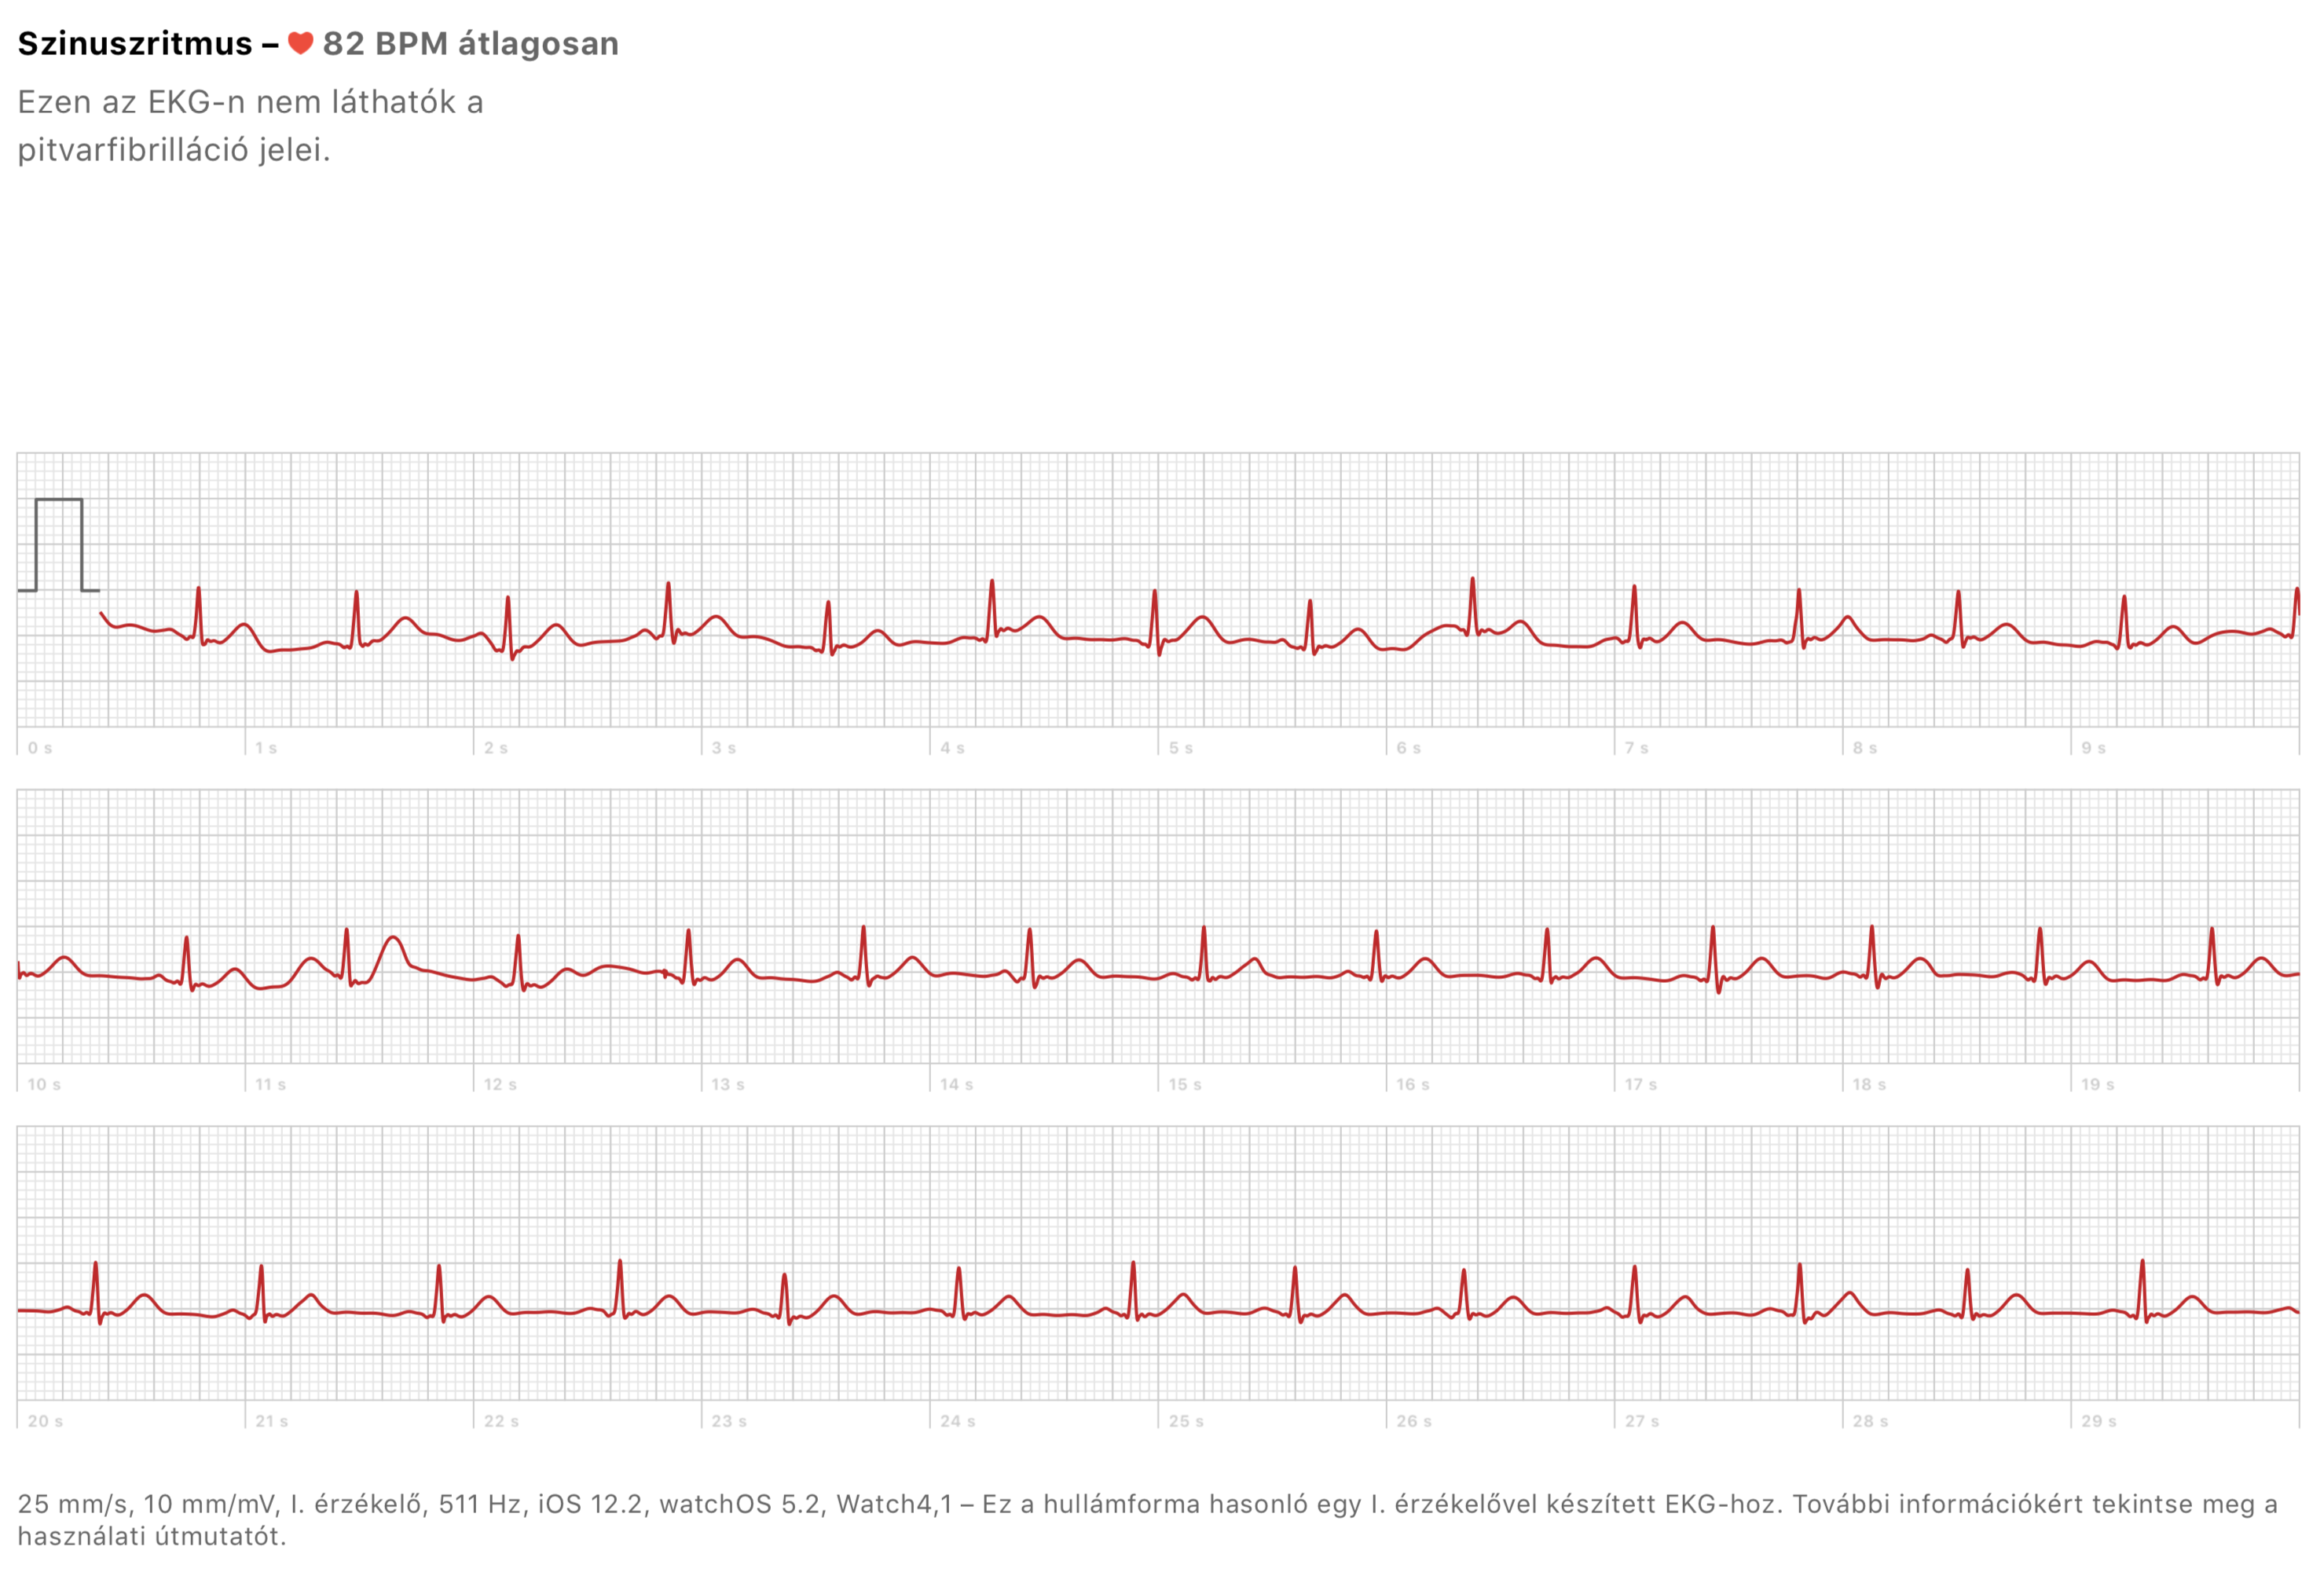Select the 25 s time marker

click(1186, 1422)
